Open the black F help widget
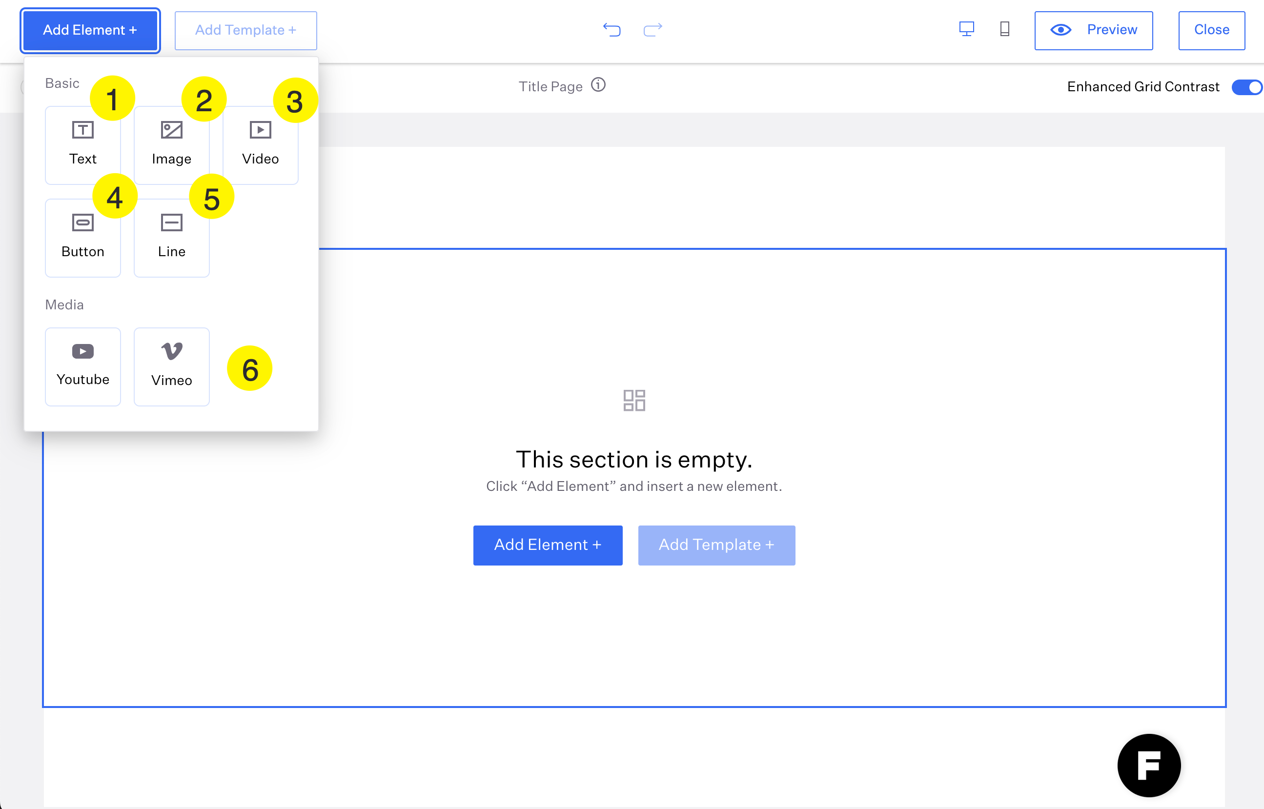Viewport: 1264px width, 809px height. pyautogui.click(x=1148, y=765)
